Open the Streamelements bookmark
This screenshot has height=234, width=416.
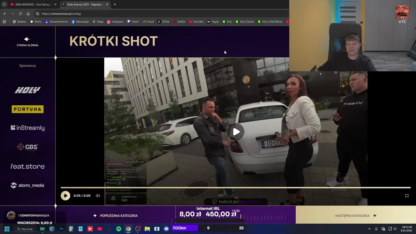pyautogui.click(x=56, y=22)
